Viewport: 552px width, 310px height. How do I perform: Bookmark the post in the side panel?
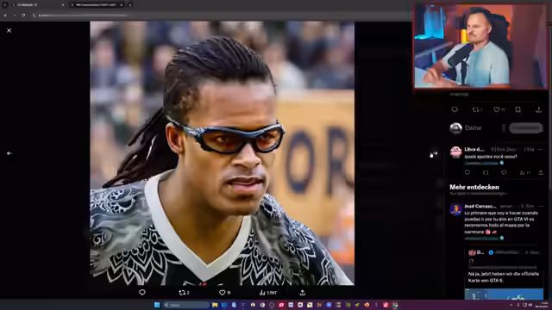[517, 109]
